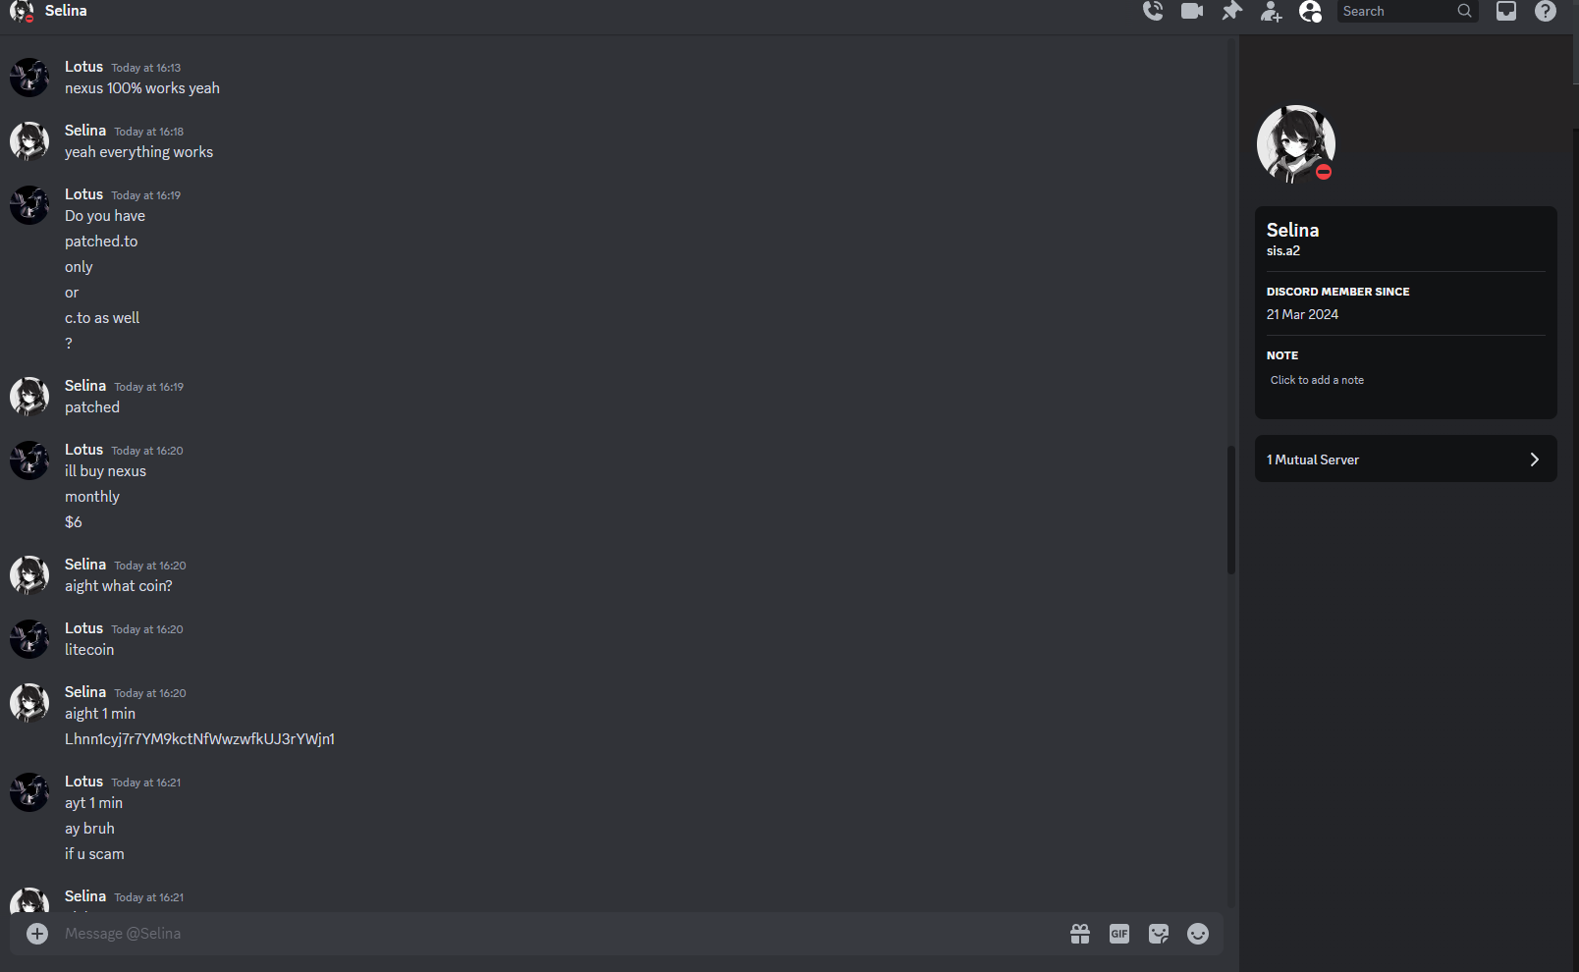Start a video call
This screenshot has height=972, width=1579.
1192,11
